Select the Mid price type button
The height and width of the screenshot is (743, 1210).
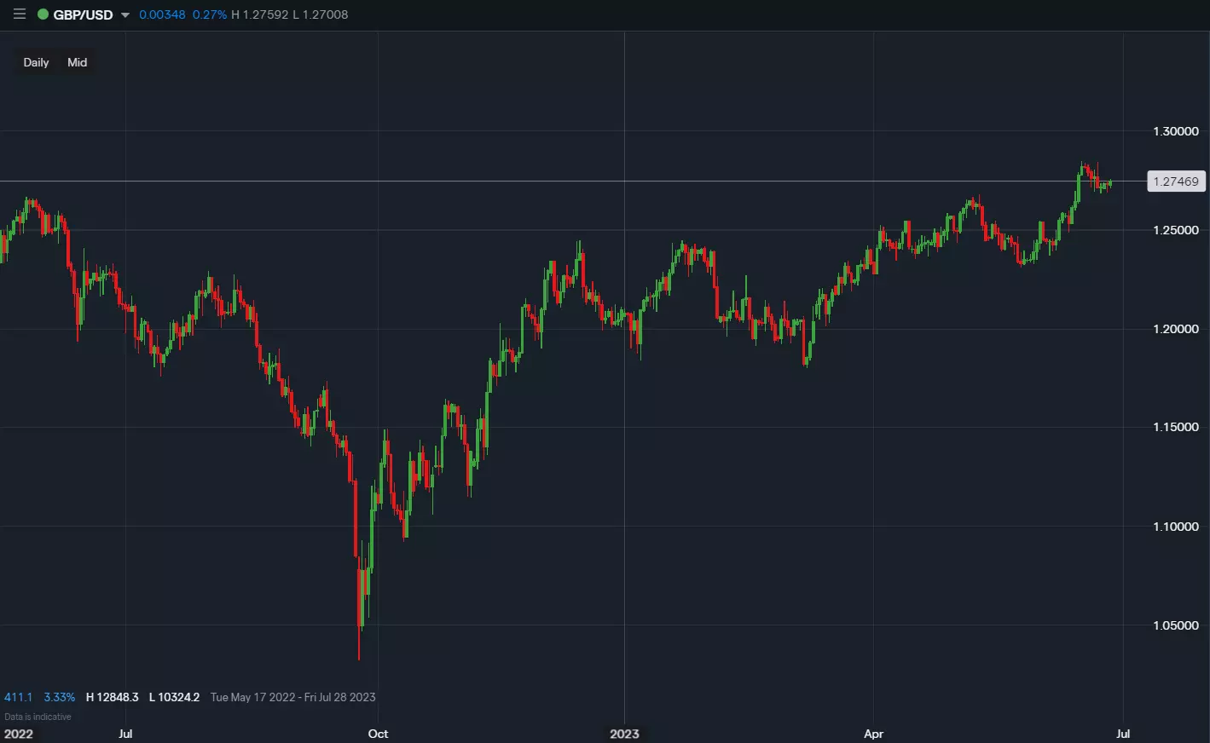pos(77,62)
